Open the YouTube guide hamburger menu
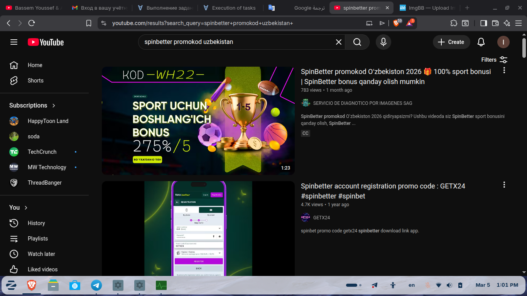527x296 pixels. (x=14, y=42)
